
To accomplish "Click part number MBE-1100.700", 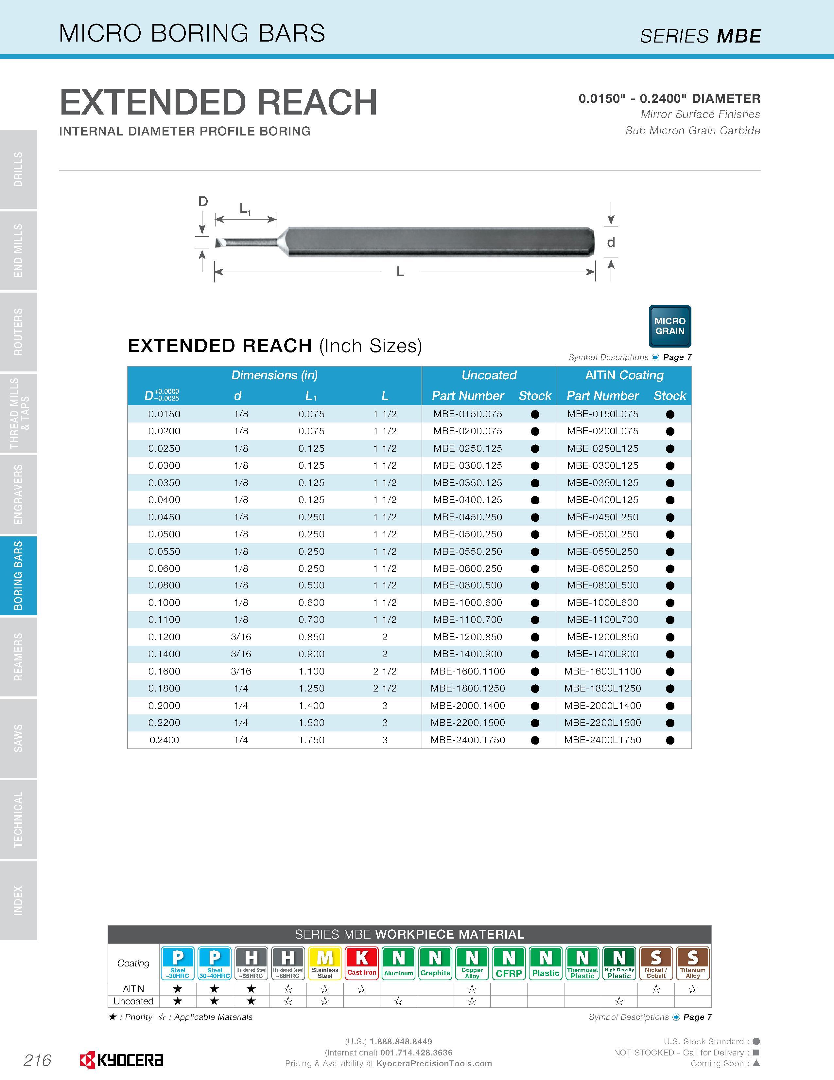I will (x=468, y=620).
